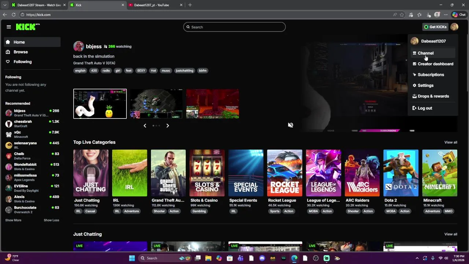Image resolution: width=469 pixels, height=264 pixels.
Task: Open ARC Raiders category card
Action: (362, 173)
